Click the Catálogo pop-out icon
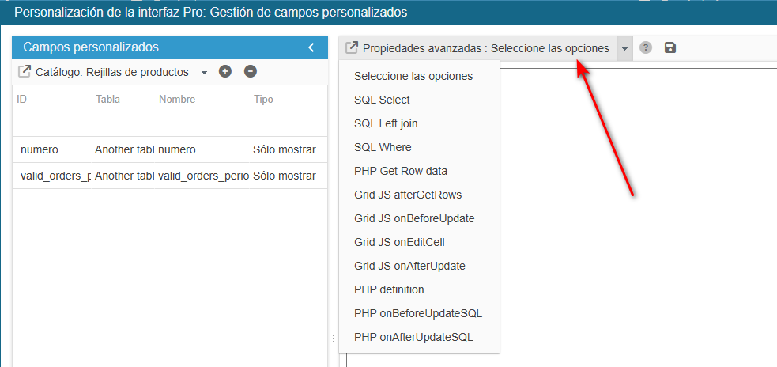 coord(24,72)
